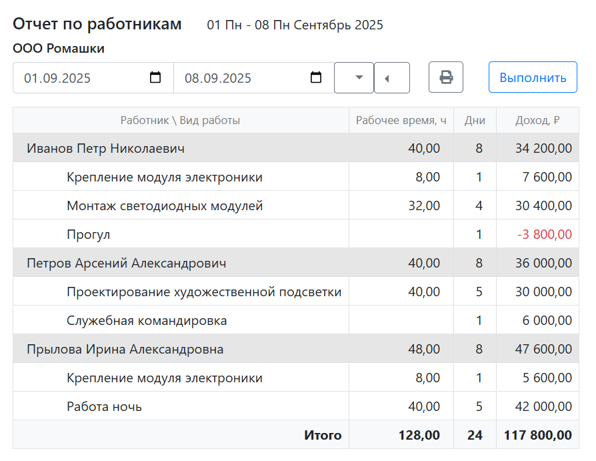Click the Проектирование художественной подсветки row
Viewport: 596px width, 461px height.
(204, 292)
